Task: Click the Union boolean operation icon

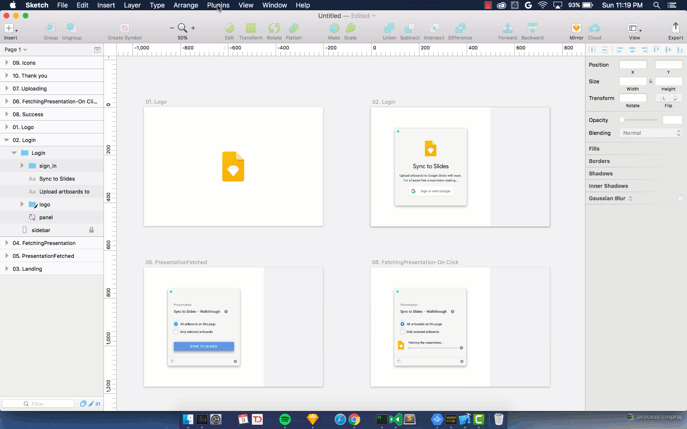Action: [x=389, y=28]
